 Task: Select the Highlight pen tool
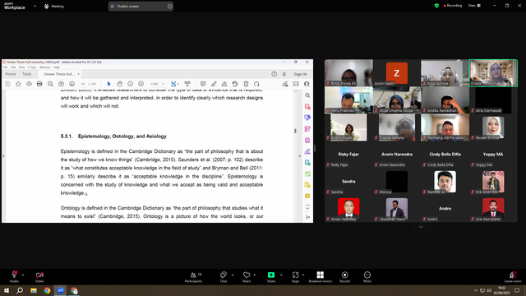point(214,84)
